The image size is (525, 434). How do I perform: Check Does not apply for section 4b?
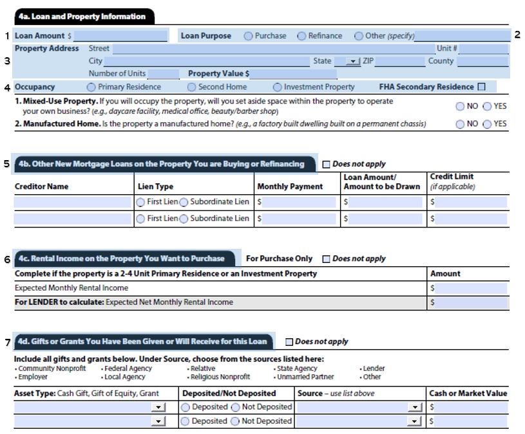[x=326, y=164]
